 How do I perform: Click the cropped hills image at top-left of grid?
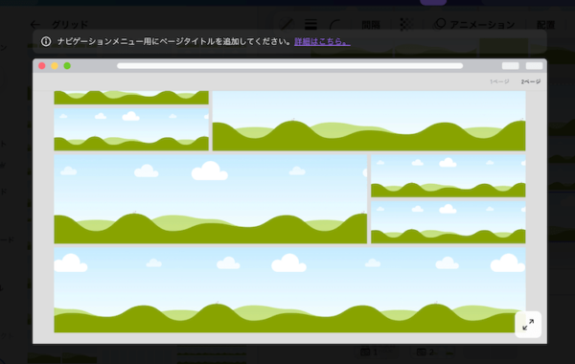(131, 98)
